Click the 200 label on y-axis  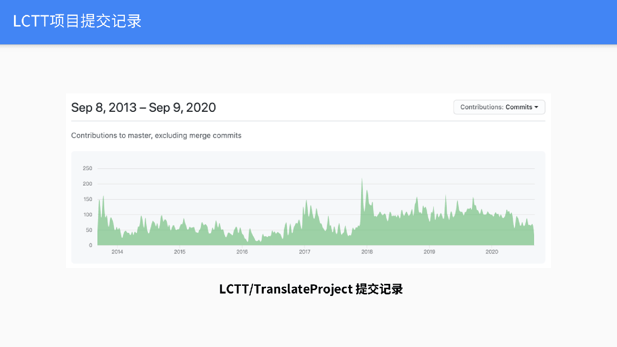(87, 184)
